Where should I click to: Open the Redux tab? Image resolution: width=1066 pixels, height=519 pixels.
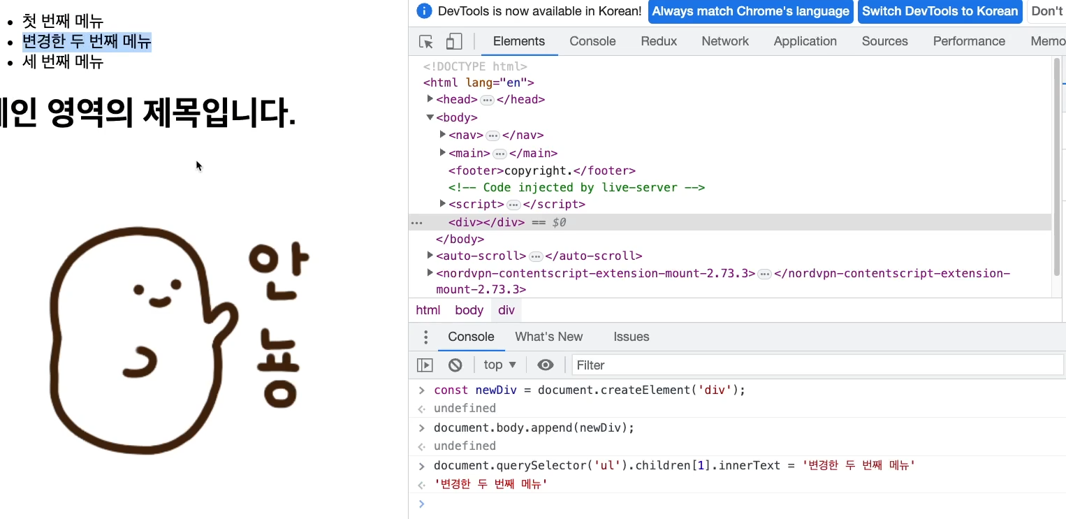click(659, 41)
